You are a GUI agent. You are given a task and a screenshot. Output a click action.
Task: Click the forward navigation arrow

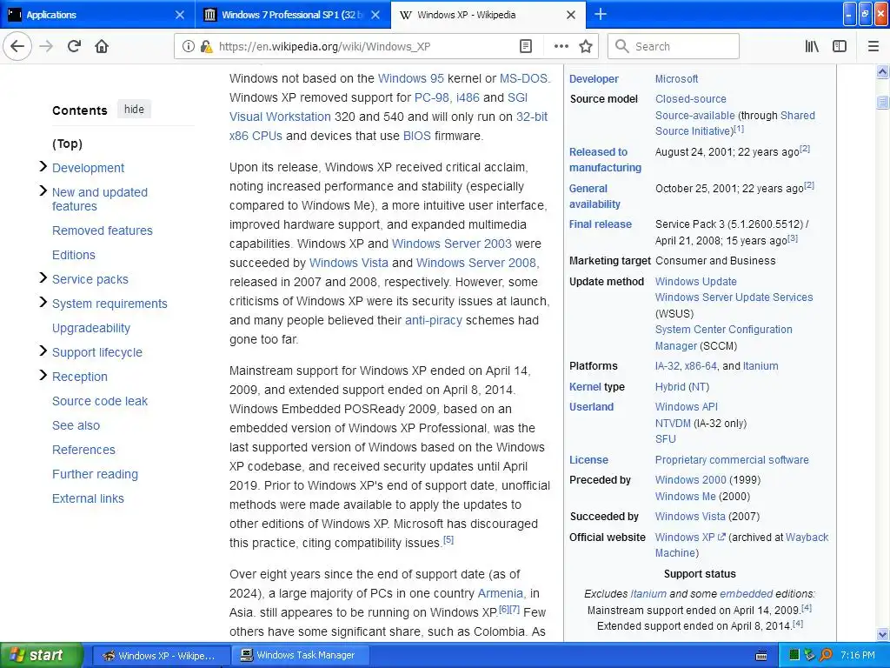(46, 46)
